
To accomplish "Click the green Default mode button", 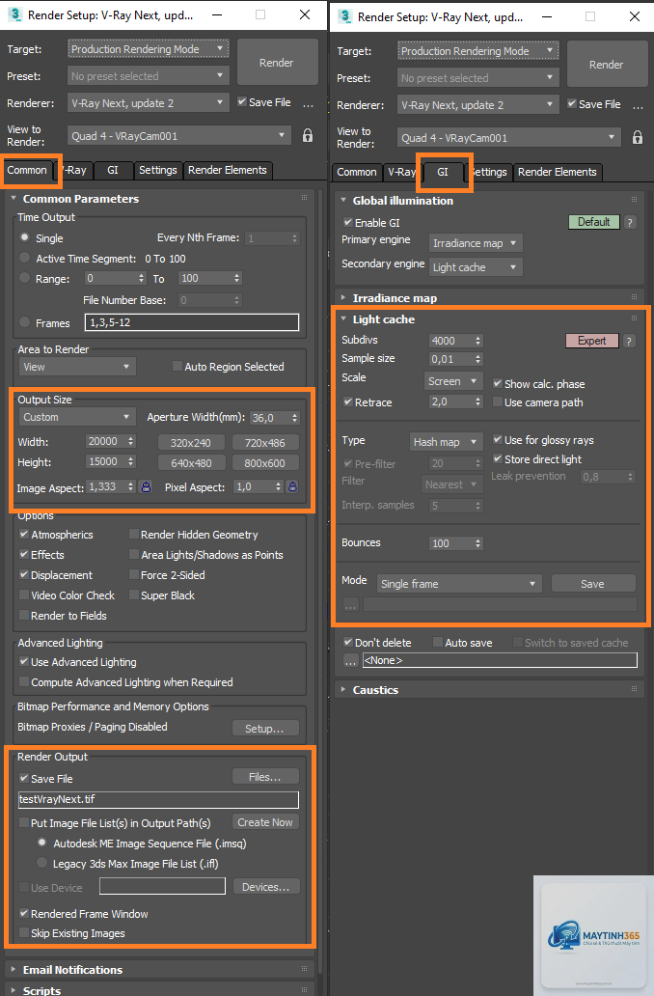I will click(593, 222).
